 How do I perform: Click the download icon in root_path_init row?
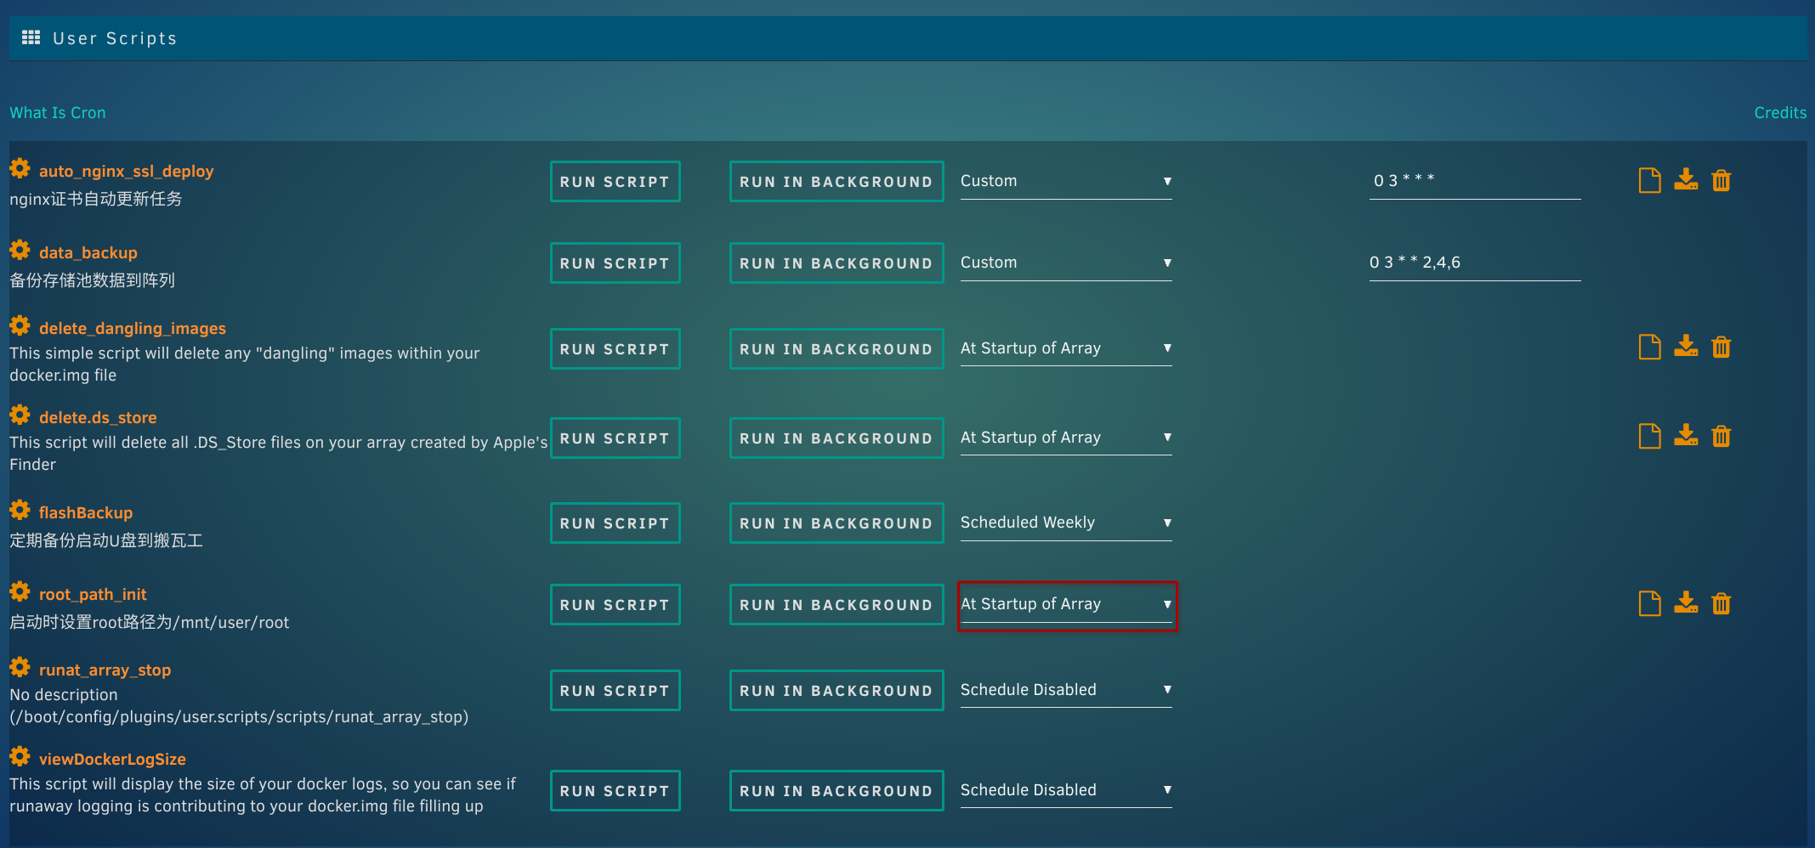[x=1685, y=603]
